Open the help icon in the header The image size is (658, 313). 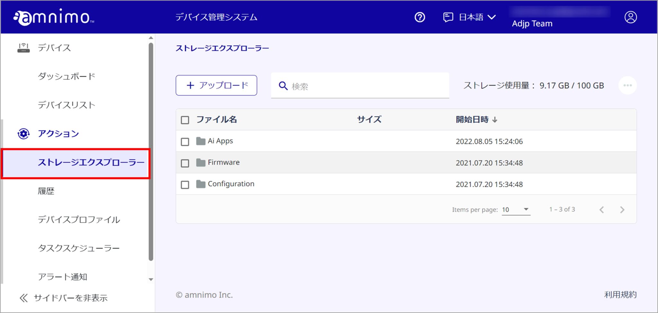pos(420,17)
